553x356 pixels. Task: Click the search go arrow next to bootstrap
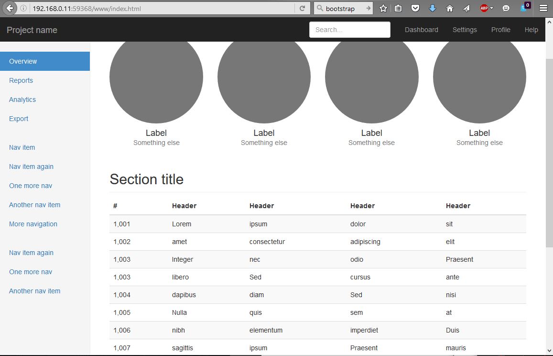tap(368, 9)
